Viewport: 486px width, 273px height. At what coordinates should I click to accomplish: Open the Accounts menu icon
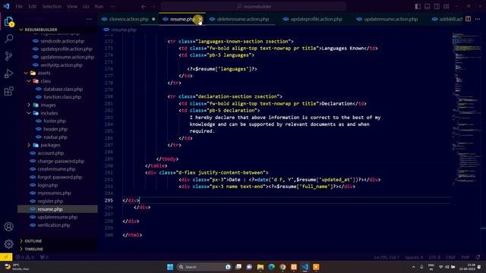[8, 227]
